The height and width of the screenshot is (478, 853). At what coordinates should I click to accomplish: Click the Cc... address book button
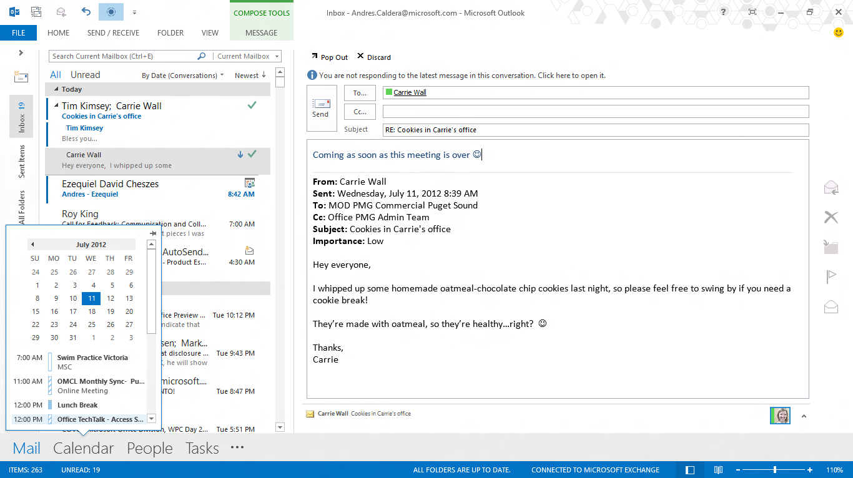pos(360,112)
